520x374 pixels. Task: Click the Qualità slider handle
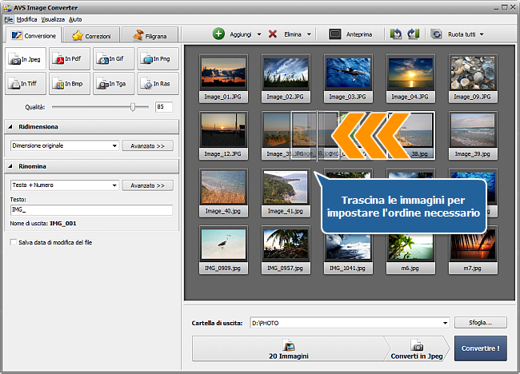[x=133, y=106]
